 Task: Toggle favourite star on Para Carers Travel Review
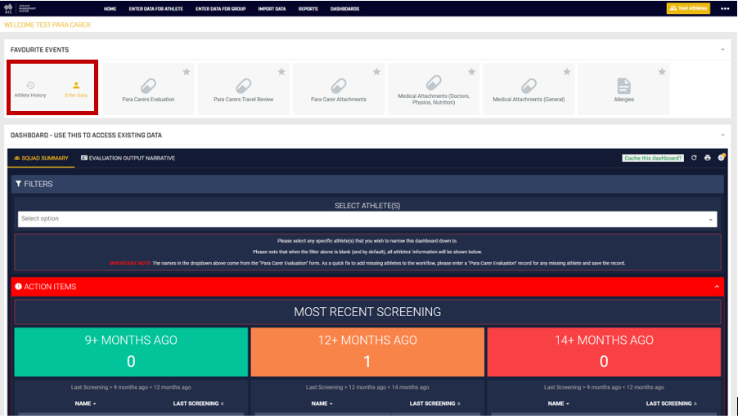tap(281, 72)
